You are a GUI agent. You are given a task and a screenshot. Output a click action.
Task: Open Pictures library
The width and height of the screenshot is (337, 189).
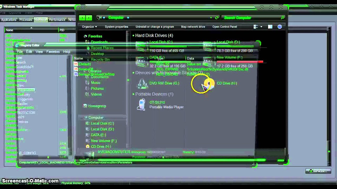pyautogui.click(x=97, y=88)
